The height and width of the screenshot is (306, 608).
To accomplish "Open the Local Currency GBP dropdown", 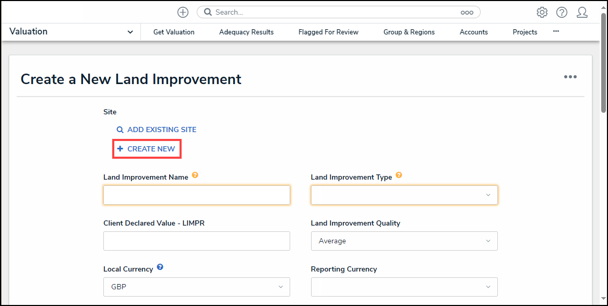I will (197, 287).
